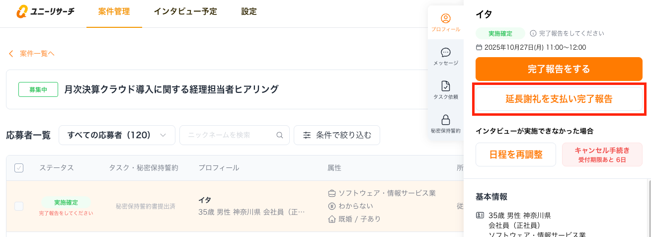Toggle the select-all header checkbox

point(19,168)
